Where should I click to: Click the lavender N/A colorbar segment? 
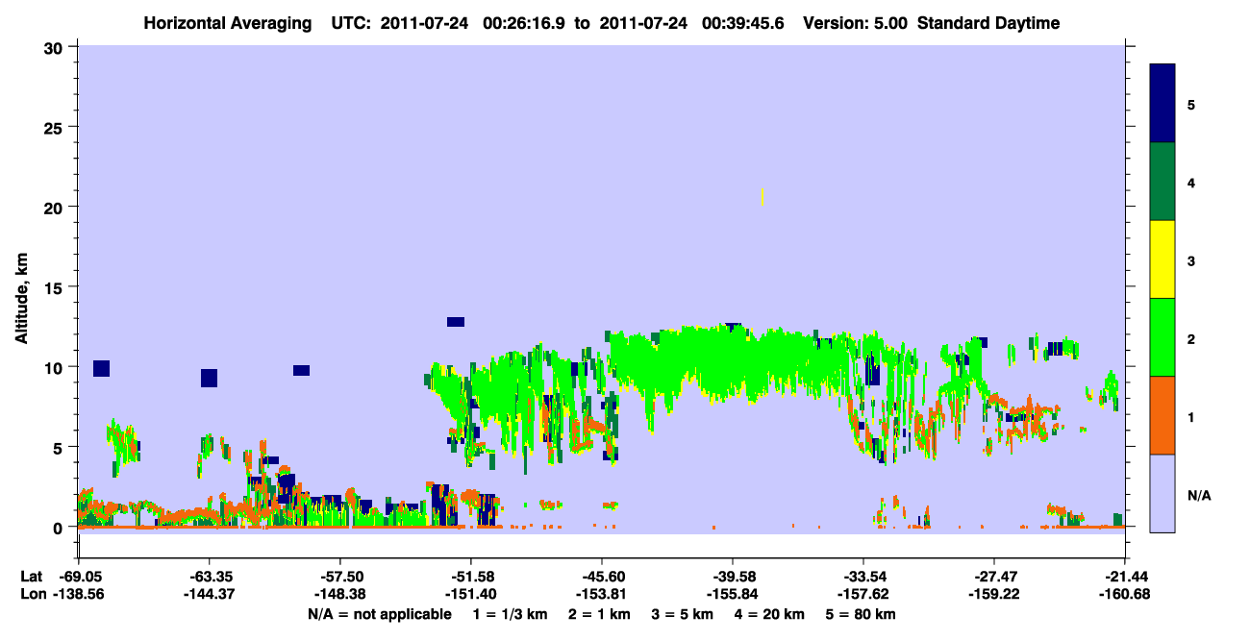pos(1162,493)
